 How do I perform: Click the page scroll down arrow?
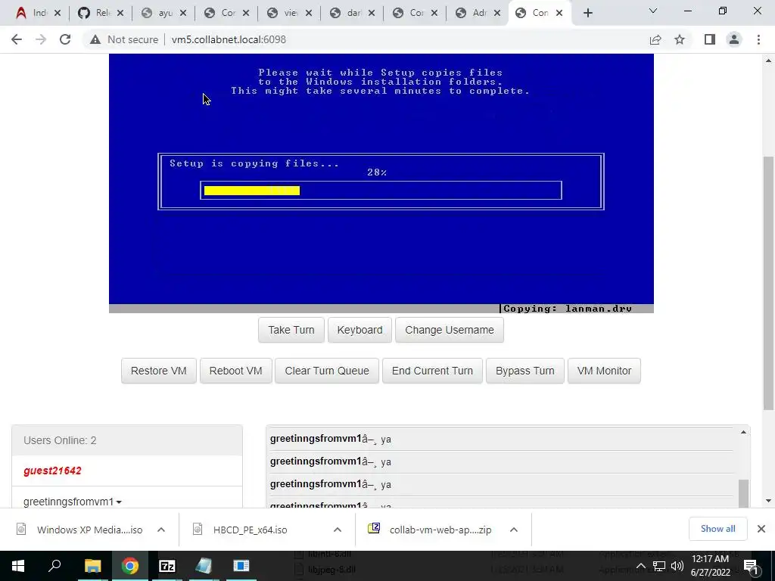(768, 501)
